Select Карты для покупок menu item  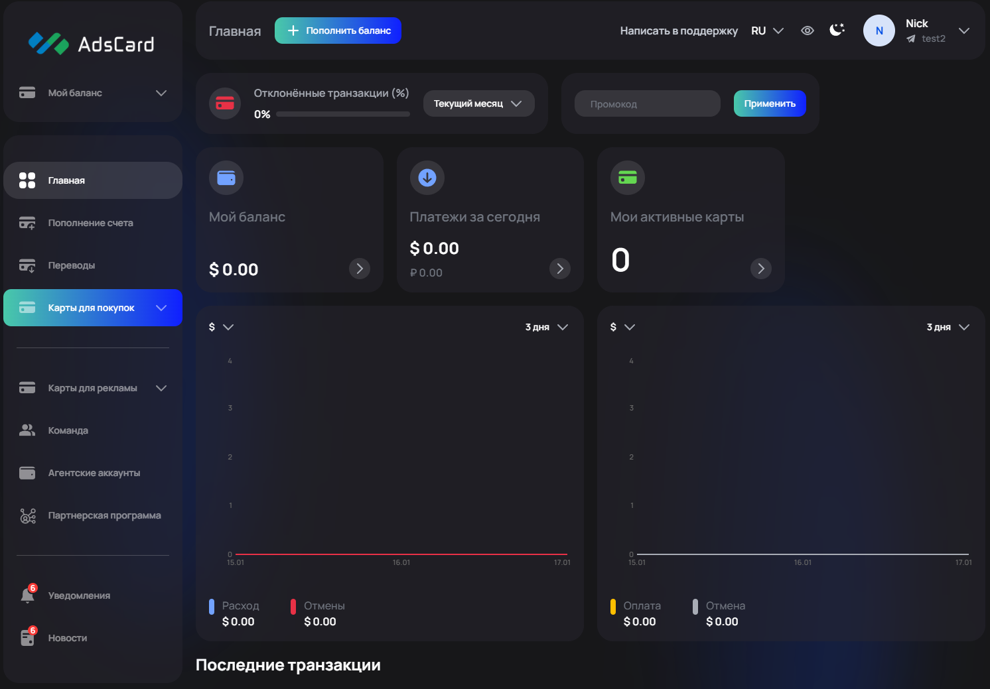[x=93, y=308]
